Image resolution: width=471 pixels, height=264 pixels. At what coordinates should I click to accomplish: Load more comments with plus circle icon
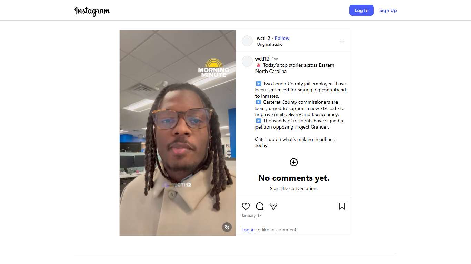[294, 162]
